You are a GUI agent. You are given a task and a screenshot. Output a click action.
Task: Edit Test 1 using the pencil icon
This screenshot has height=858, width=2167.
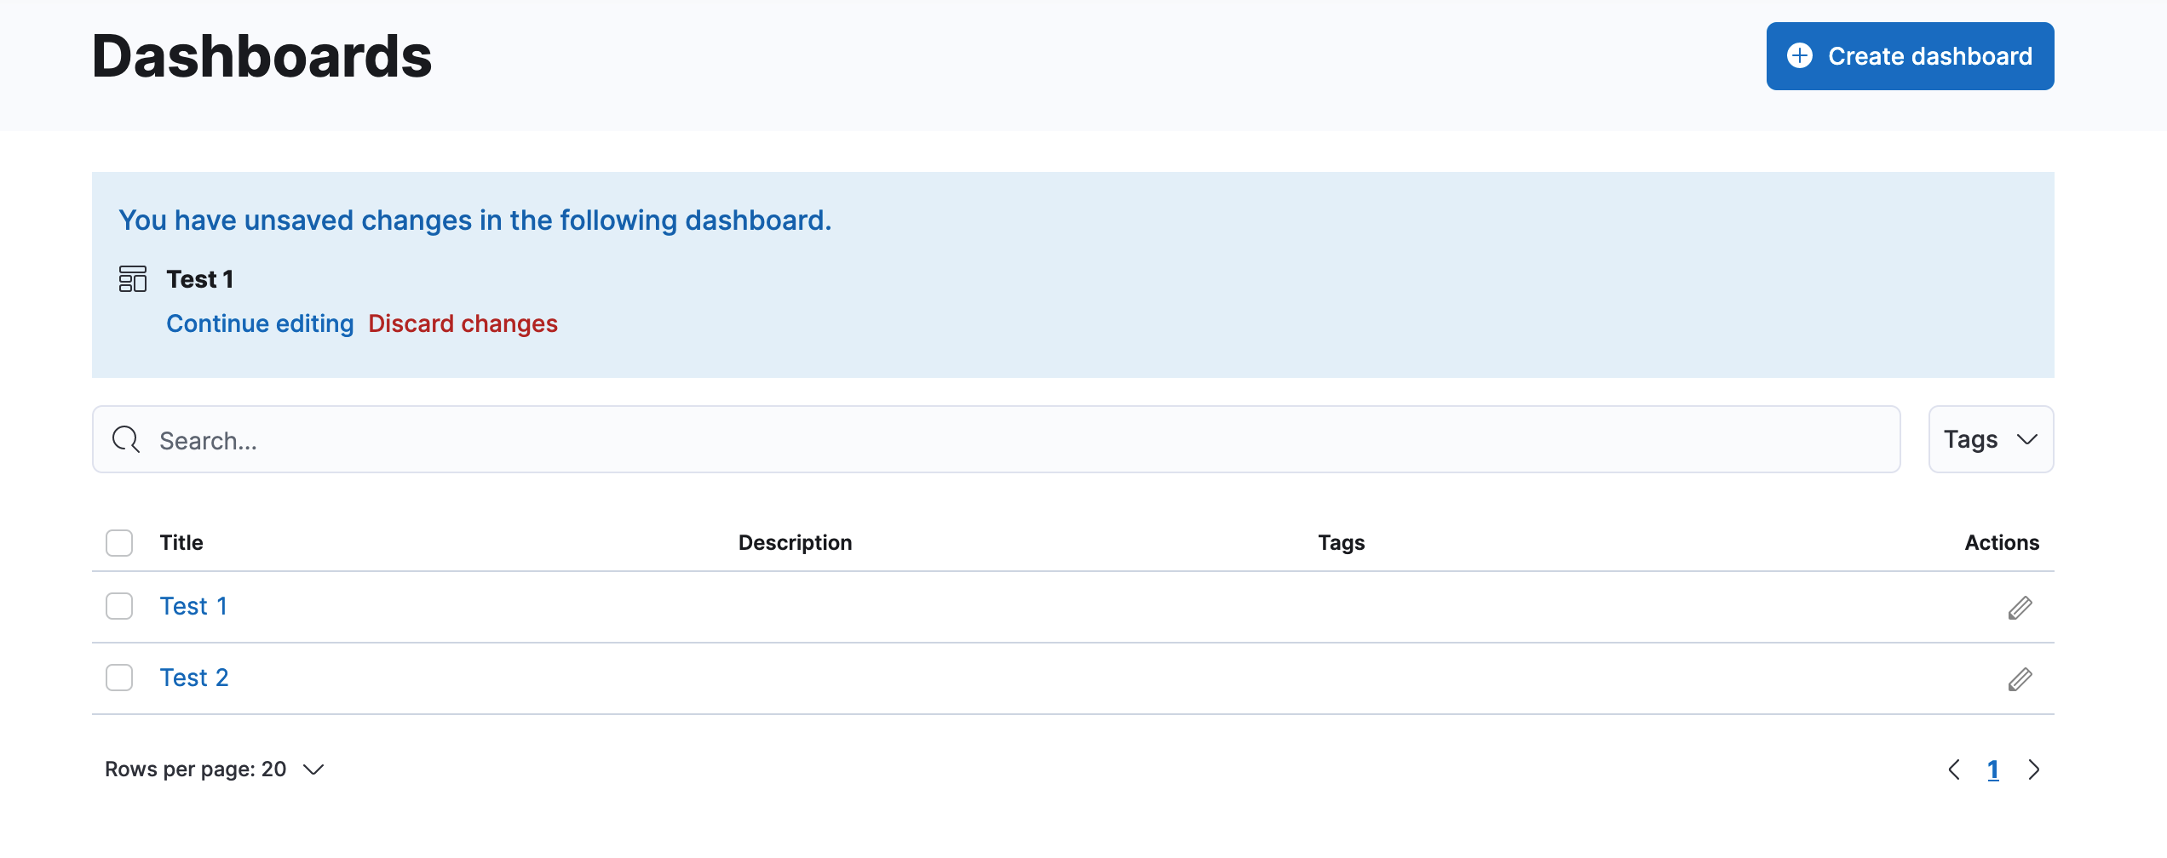2020,608
